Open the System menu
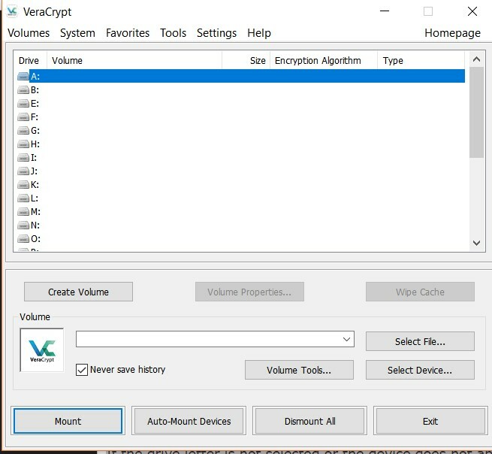492x454 pixels. pyautogui.click(x=77, y=33)
